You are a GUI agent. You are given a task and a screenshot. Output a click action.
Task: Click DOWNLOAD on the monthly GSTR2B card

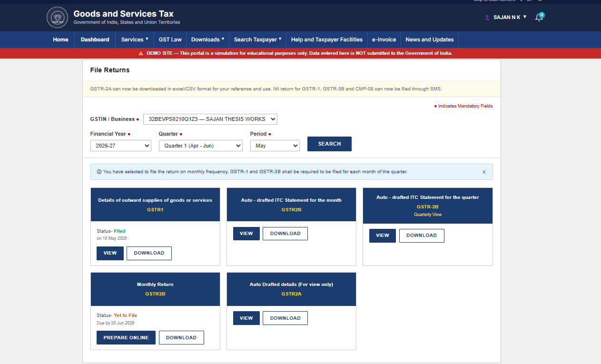(285, 234)
